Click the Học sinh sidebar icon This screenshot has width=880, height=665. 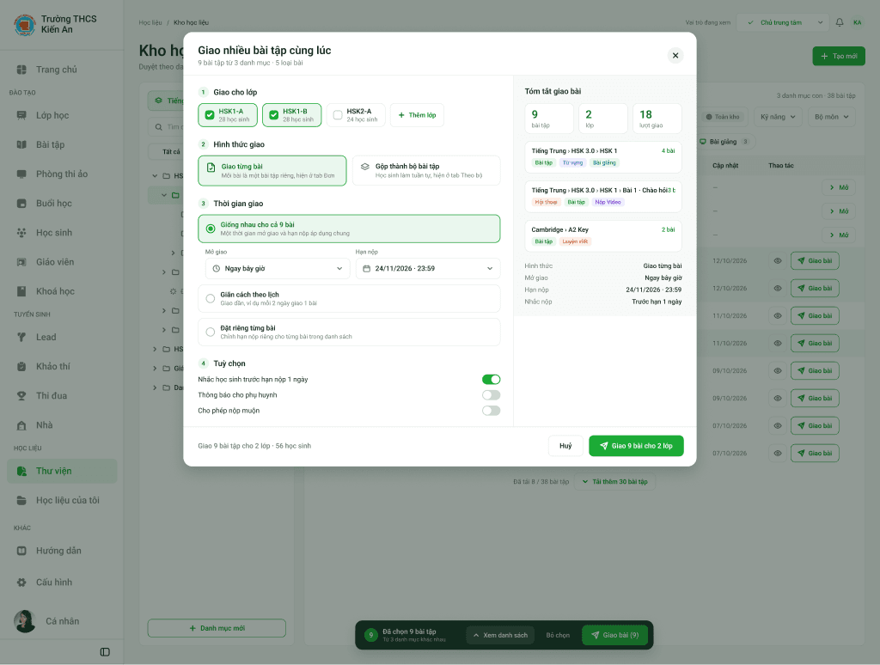(x=21, y=233)
